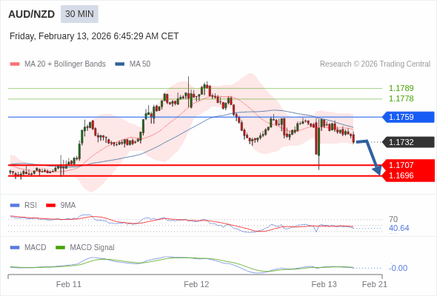Click the RSI 70 level label
The width and height of the screenshot is (437, 296).
pos(393,219)
